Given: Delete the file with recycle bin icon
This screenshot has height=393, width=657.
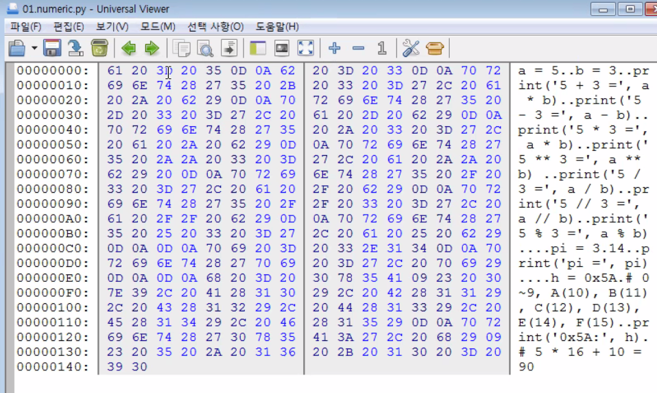Looking at the screenshot, I should click(x=99, y=48).
